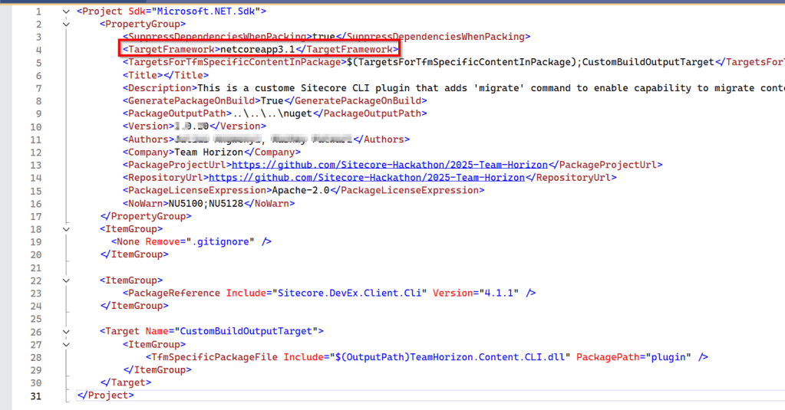Click line number 31 in the gutter

point(35,396)
